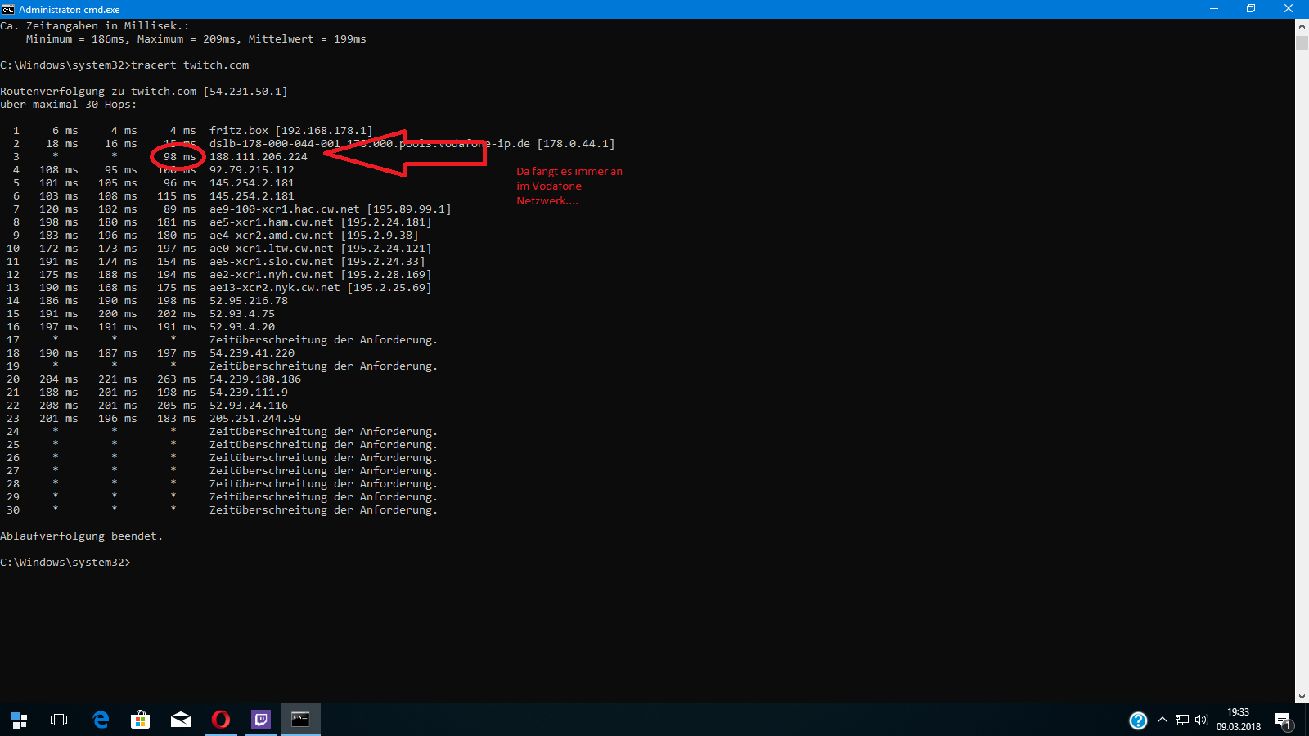This screenshot has width=1309, height=736.
Task: Click 'Zeitüberschreitung der Anforderung.' on hop 17
Action: pyautogui.click(x=323, y=340)
